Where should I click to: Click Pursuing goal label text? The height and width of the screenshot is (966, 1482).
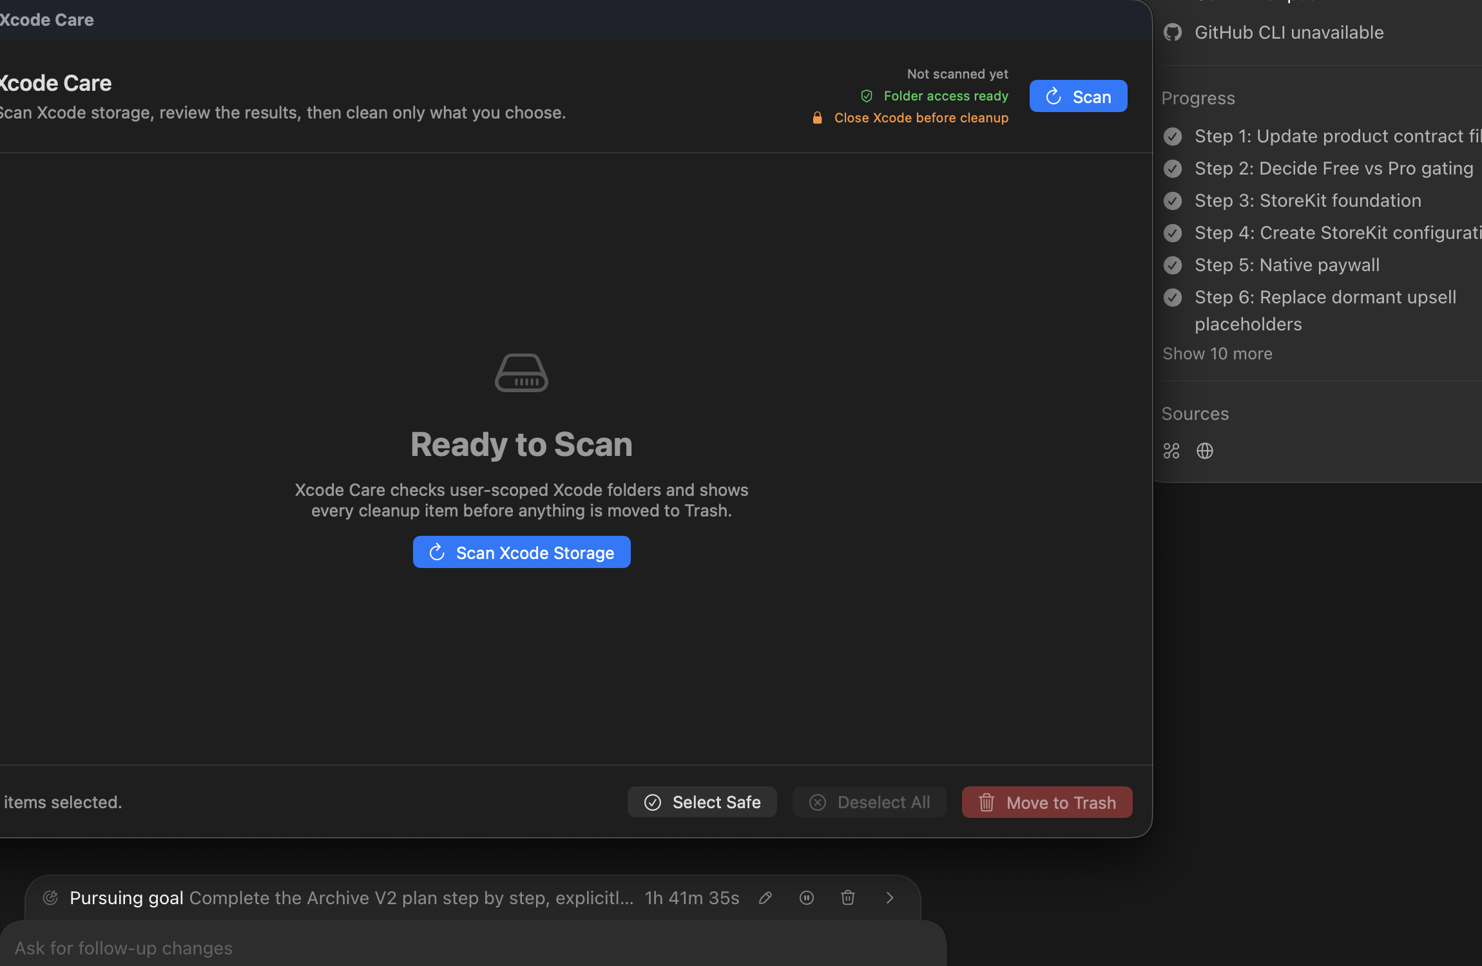pyautogui.click(x=126, y=898)
